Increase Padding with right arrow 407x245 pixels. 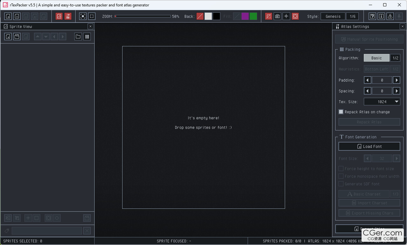point(397,80)
